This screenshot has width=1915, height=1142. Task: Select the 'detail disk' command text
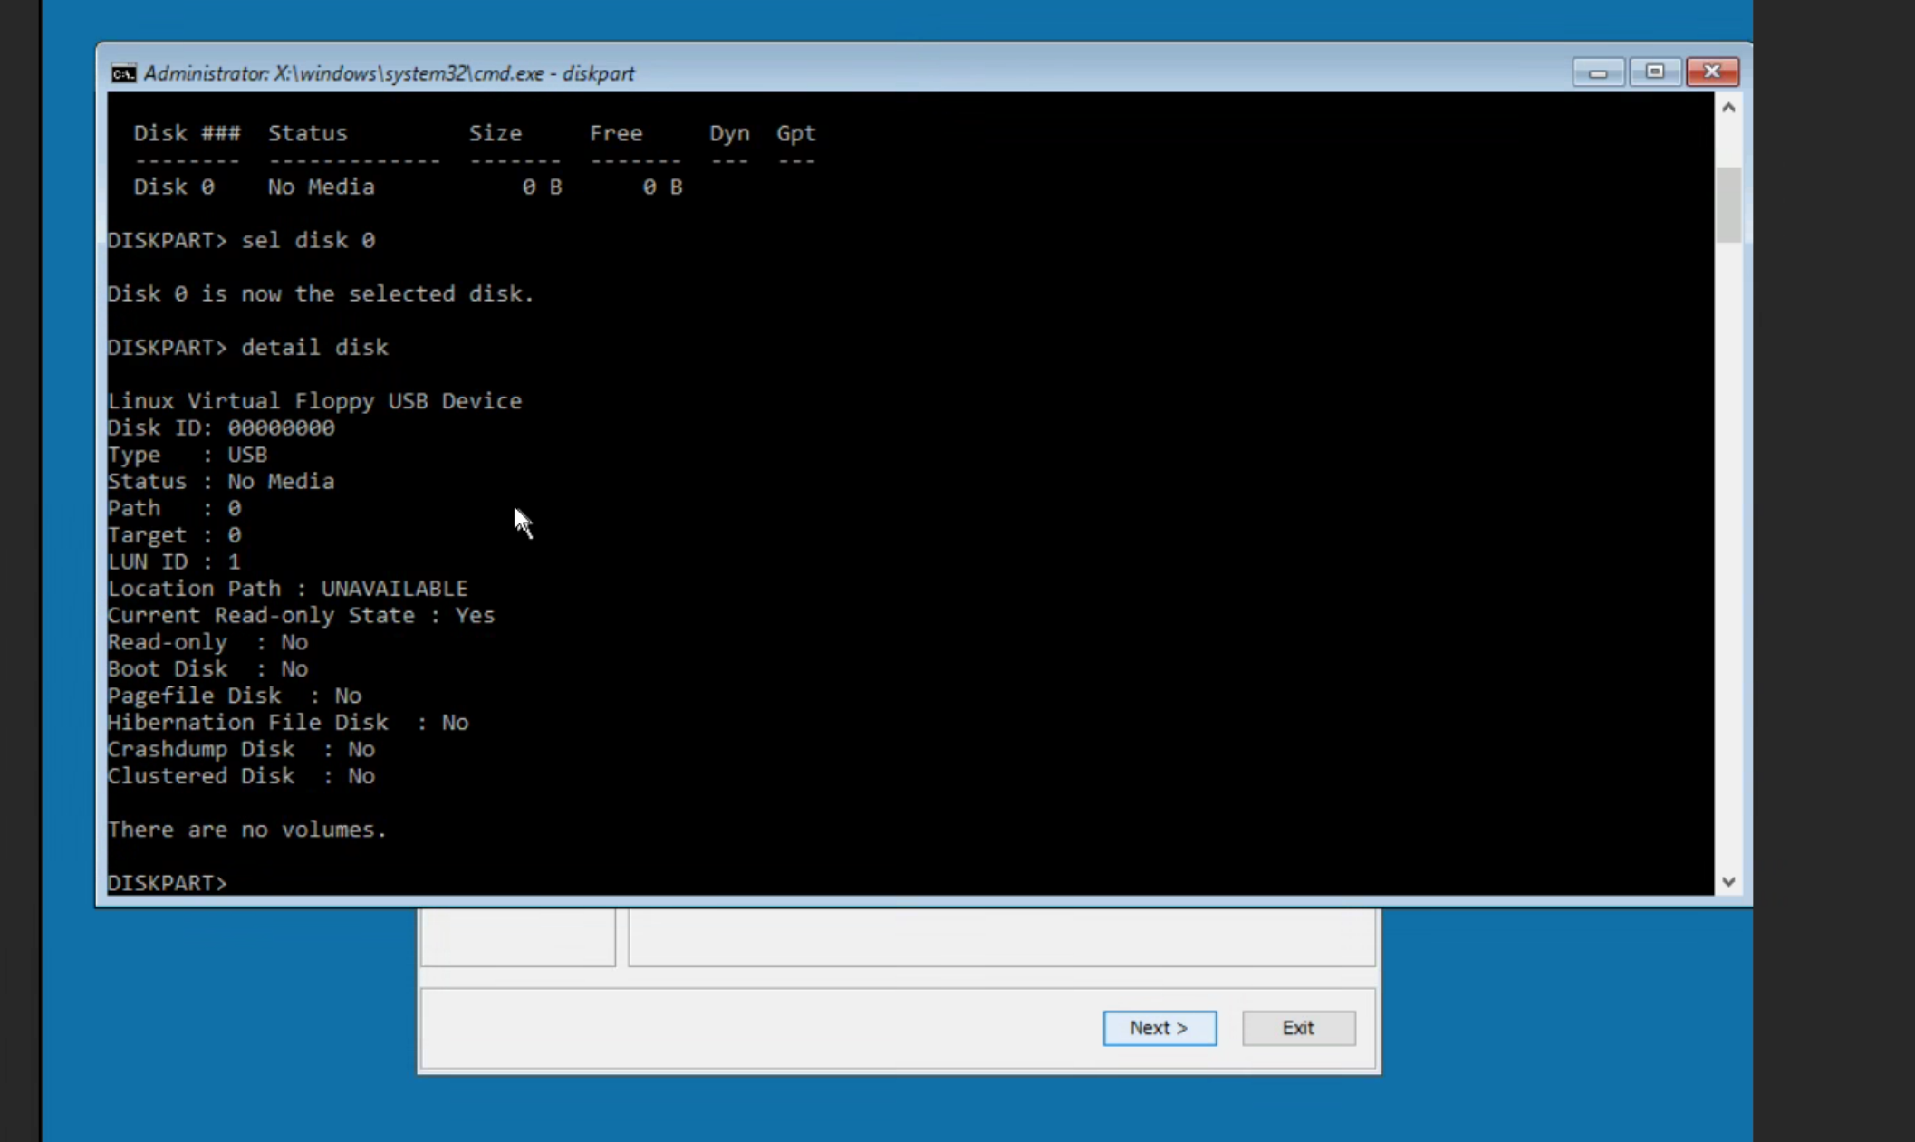(x=314, y=347)
